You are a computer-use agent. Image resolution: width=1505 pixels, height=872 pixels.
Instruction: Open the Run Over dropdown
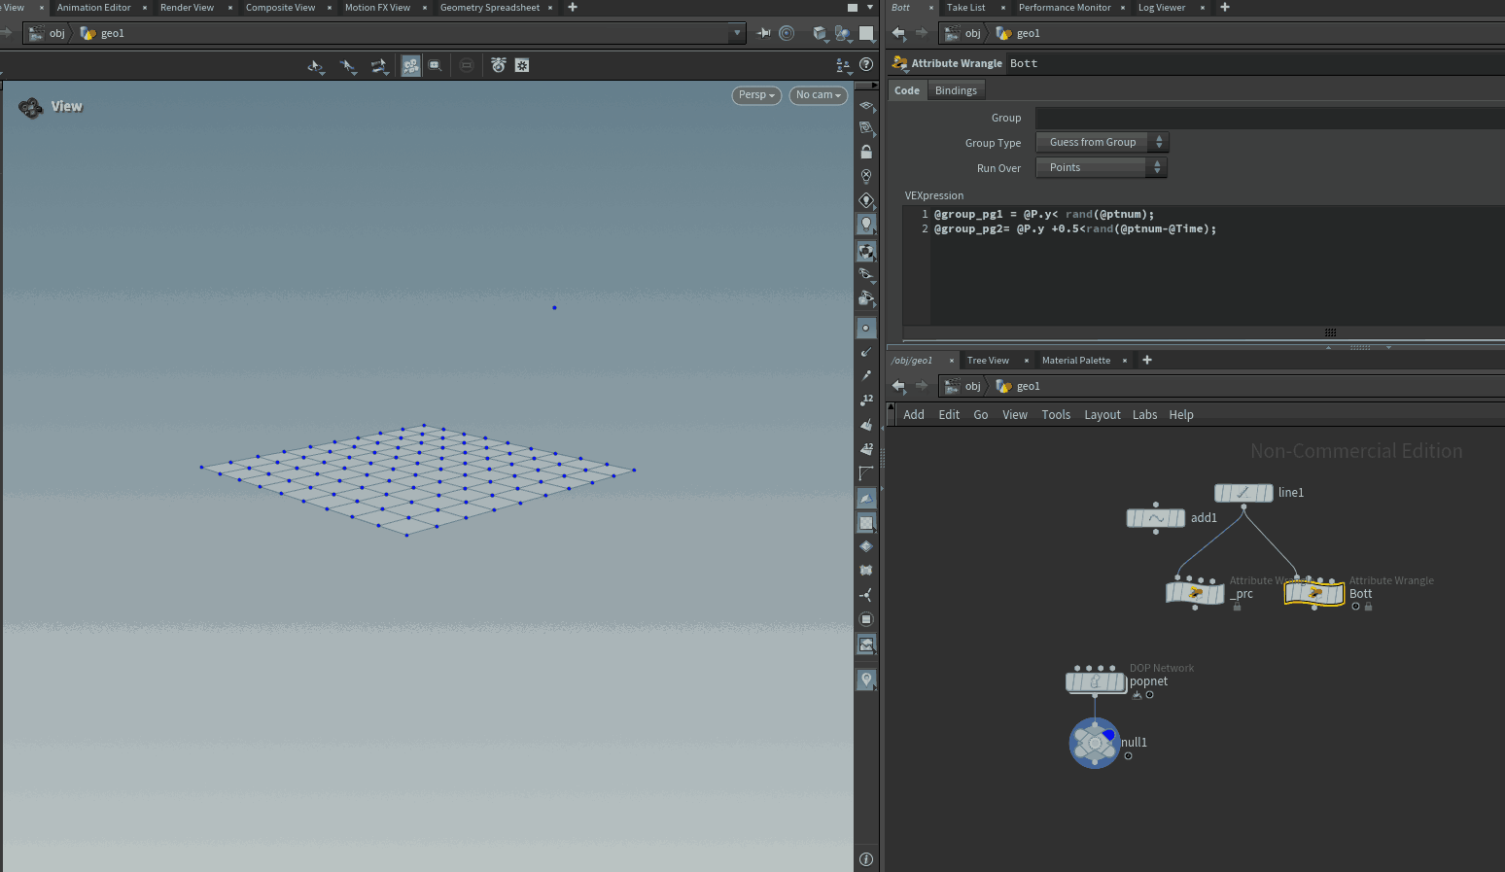point(1101,167)
